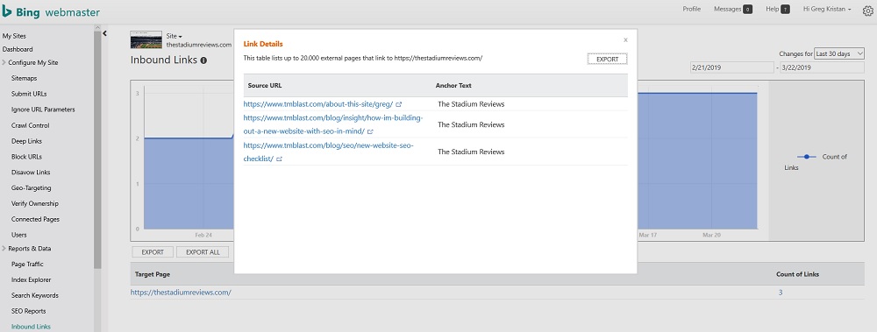Click the Source URL column header
877x332 pixels.
[x=265, y=86]
